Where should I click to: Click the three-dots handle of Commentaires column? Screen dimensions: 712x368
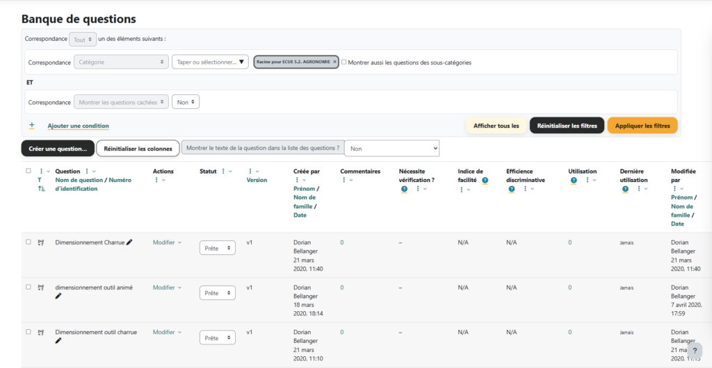pos(344,180)
